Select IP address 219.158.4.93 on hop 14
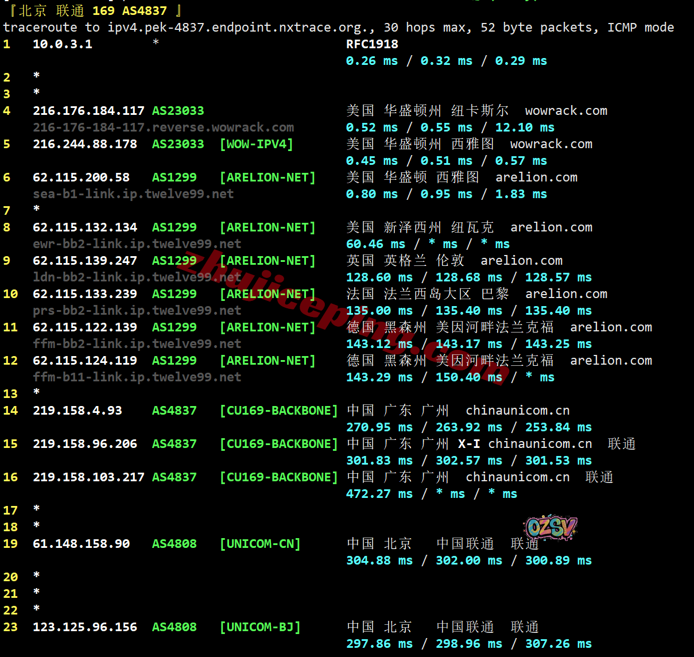Image resolution: width=694 pixels, height=657 pixels. (x=77, y=411)
